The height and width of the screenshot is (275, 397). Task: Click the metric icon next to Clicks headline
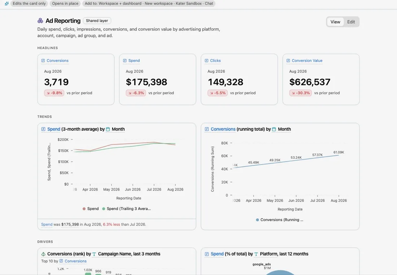click(x=206, y=61)
